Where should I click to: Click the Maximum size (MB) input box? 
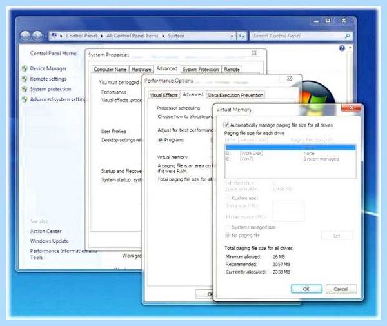pos(288,217)
